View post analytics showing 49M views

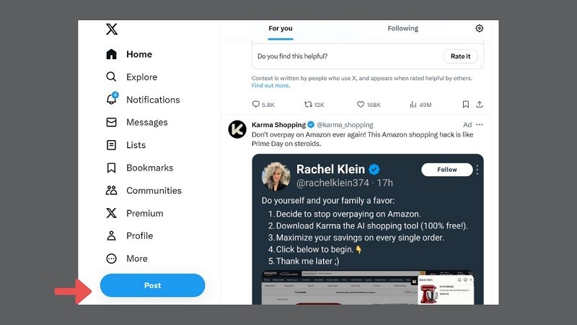click(x=413, y=105)
